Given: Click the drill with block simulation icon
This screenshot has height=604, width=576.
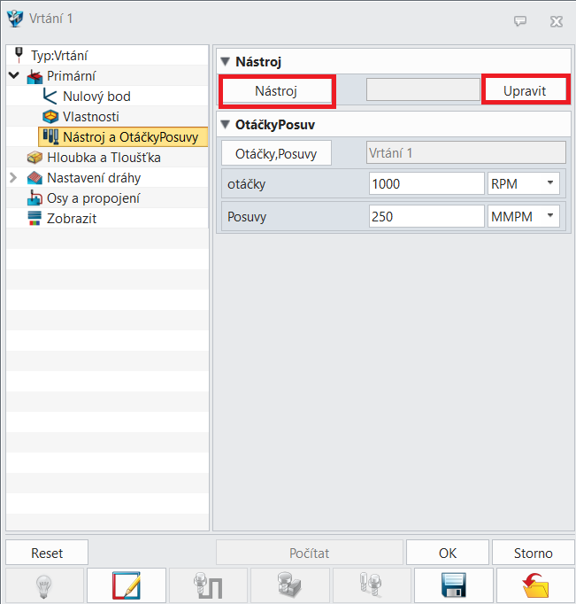Looking at the screenshot, I should 289,585.
